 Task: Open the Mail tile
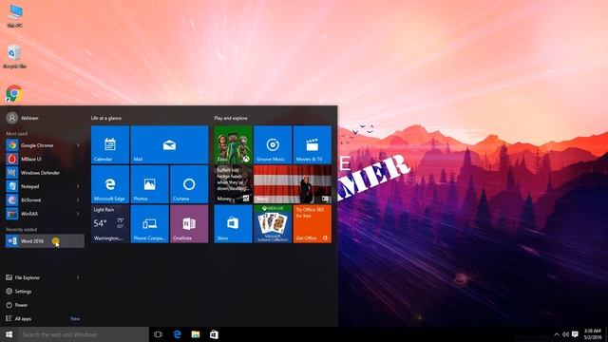click(x=169, y=144)
